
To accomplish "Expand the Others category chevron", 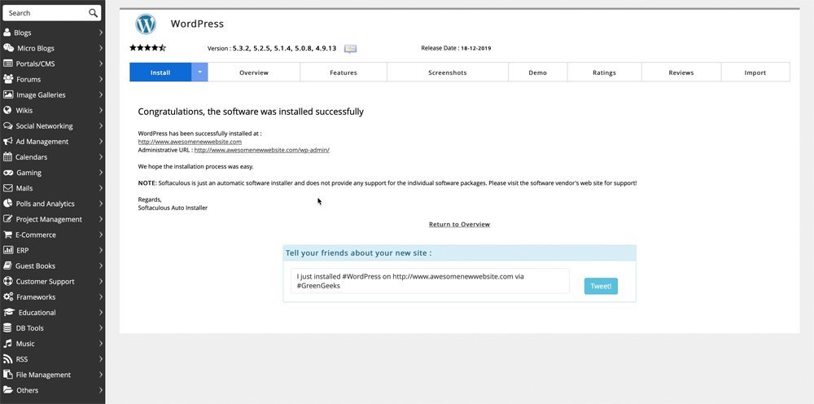I will (100, 390).
